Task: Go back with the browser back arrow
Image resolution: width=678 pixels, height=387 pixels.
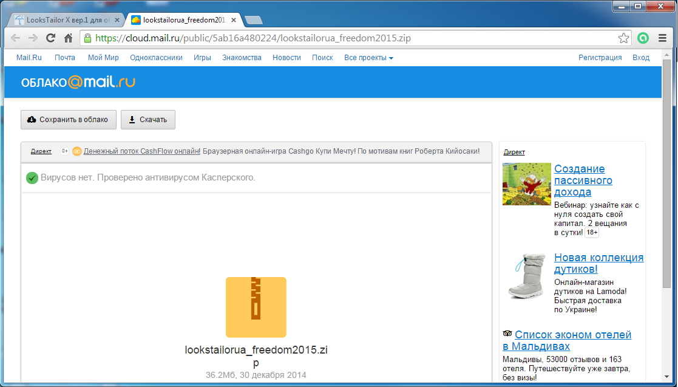Action: coord(16,38)
